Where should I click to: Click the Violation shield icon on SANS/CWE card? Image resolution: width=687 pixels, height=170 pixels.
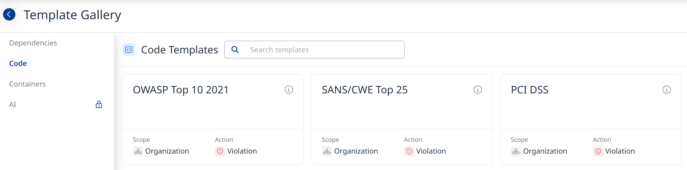pos(409,151)
